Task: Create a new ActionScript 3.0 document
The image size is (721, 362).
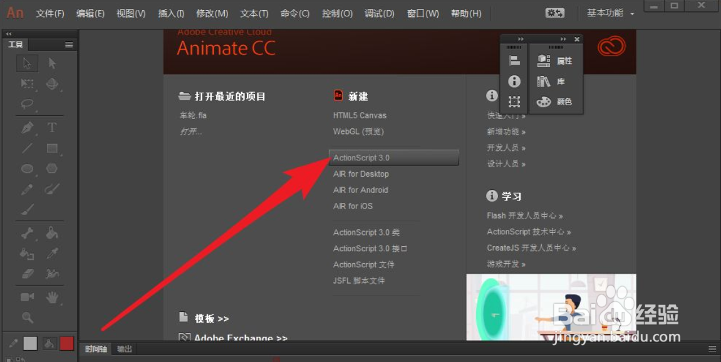Action: point(393,157)
